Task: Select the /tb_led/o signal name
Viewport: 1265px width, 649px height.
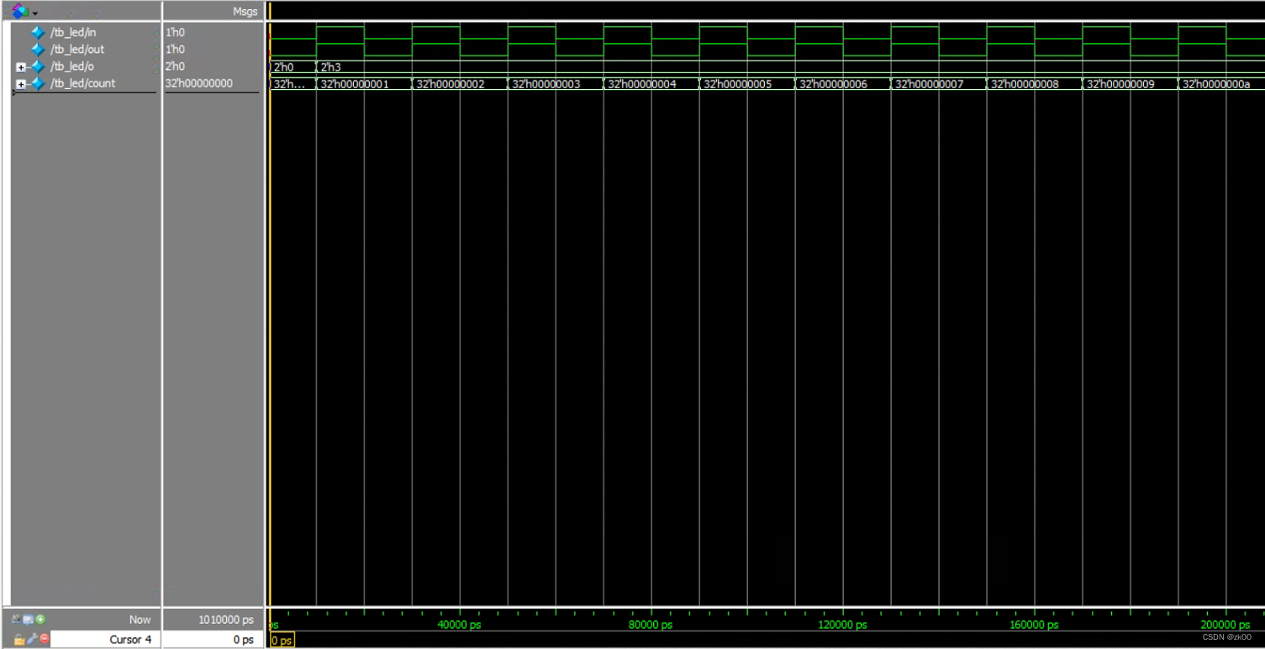Action: pyautogui.click(x=71, y=66)
